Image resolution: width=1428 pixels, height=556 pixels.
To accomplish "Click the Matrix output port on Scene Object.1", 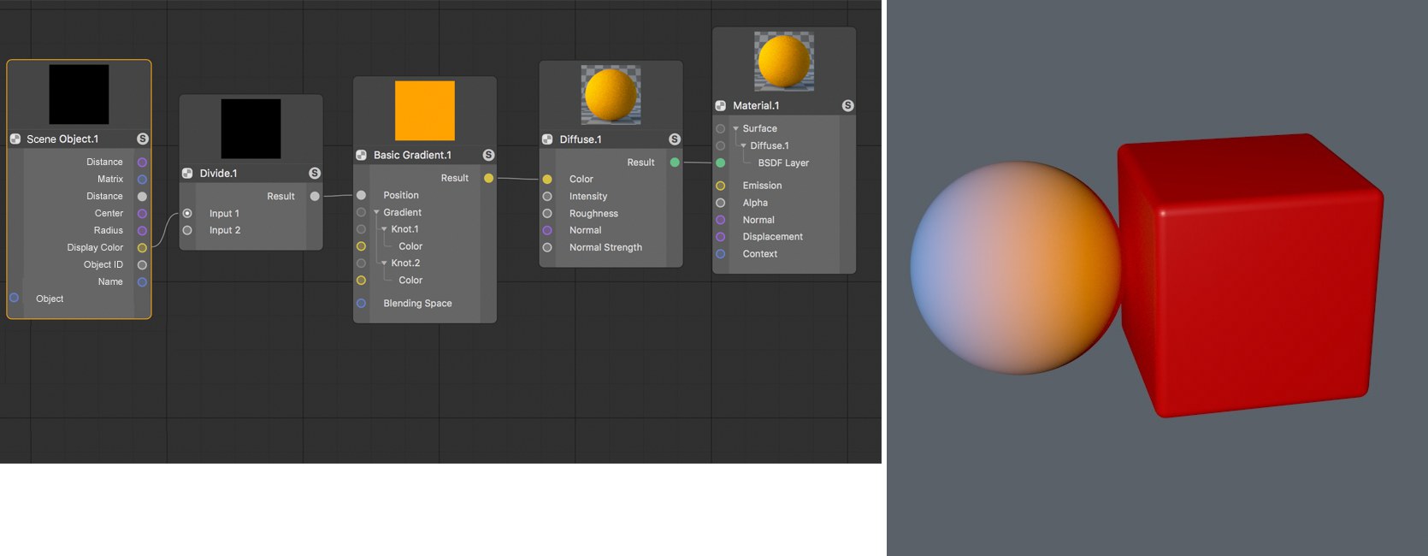I will 142,179.
